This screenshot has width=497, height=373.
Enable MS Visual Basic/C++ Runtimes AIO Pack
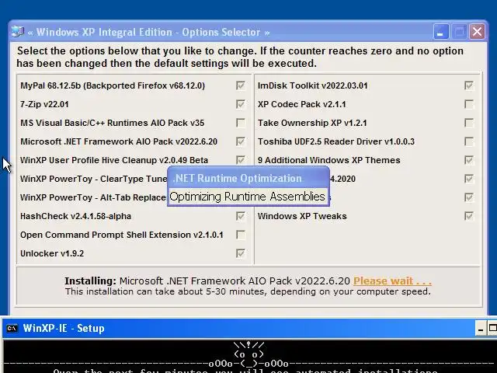click(241, 123)
